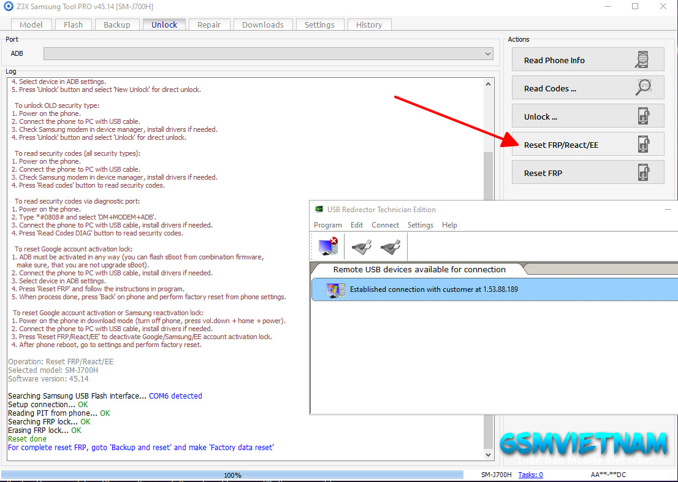Open the Settings tab in Z3X
The image size is (678, 482).
coord(319,25)
